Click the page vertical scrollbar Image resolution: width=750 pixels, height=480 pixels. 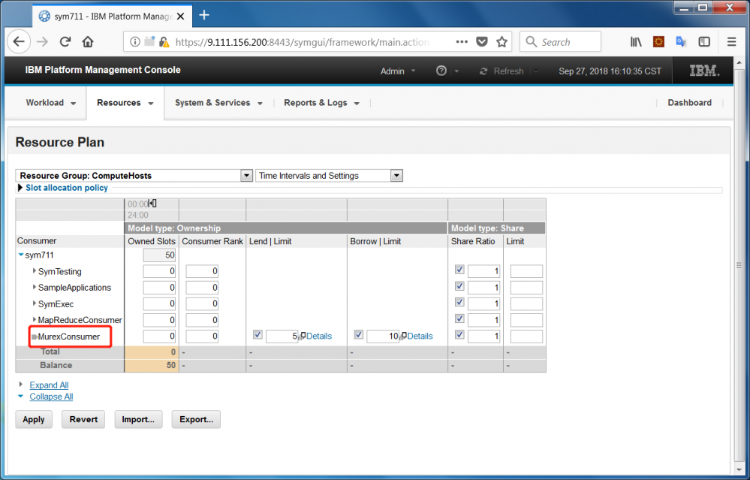click(739, 266)
